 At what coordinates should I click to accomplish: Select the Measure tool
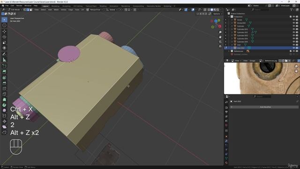pyautogui.click(x=4, y=60)
